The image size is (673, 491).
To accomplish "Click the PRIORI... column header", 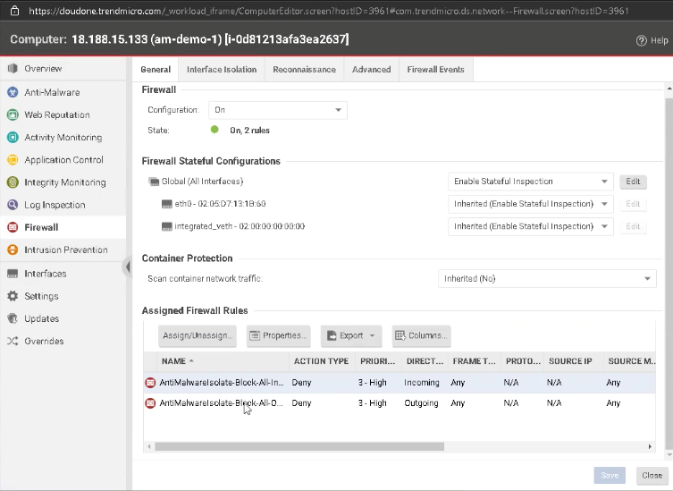I will (378, 361).
